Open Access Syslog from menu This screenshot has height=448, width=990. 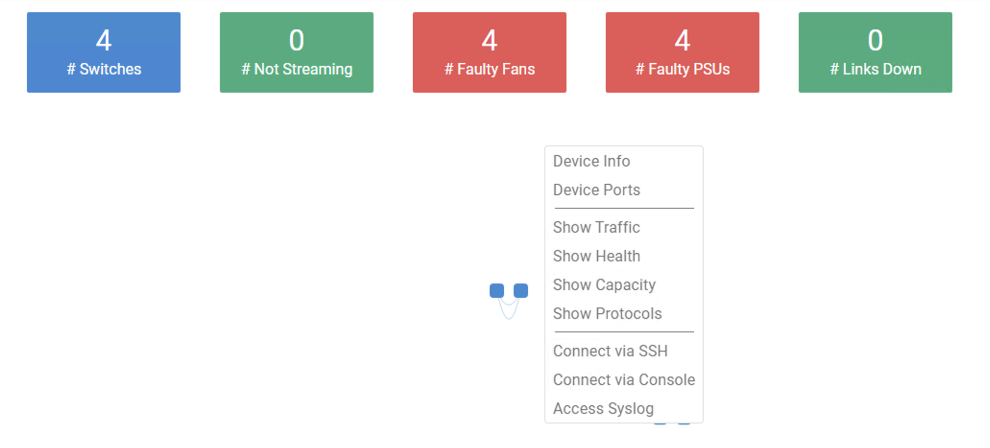point(603,409)
